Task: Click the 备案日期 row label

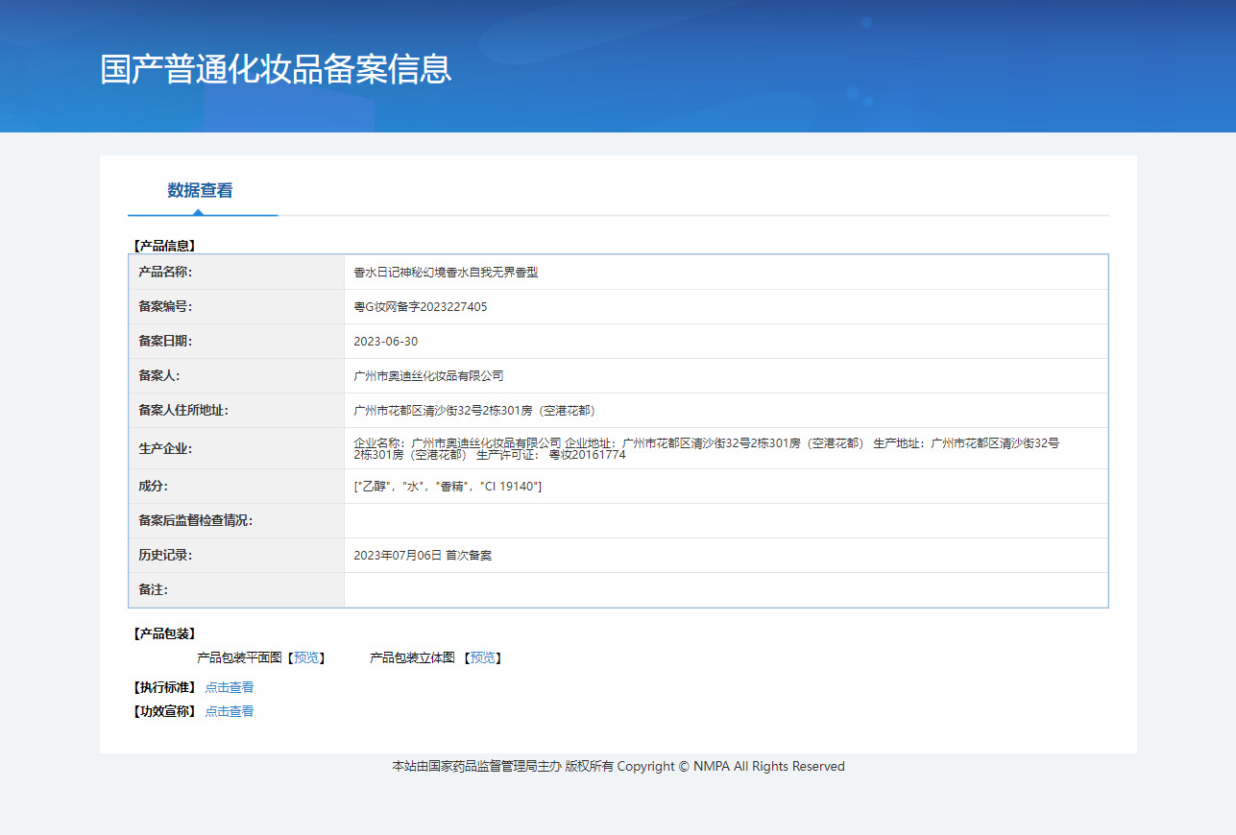Action: [165, 342]
